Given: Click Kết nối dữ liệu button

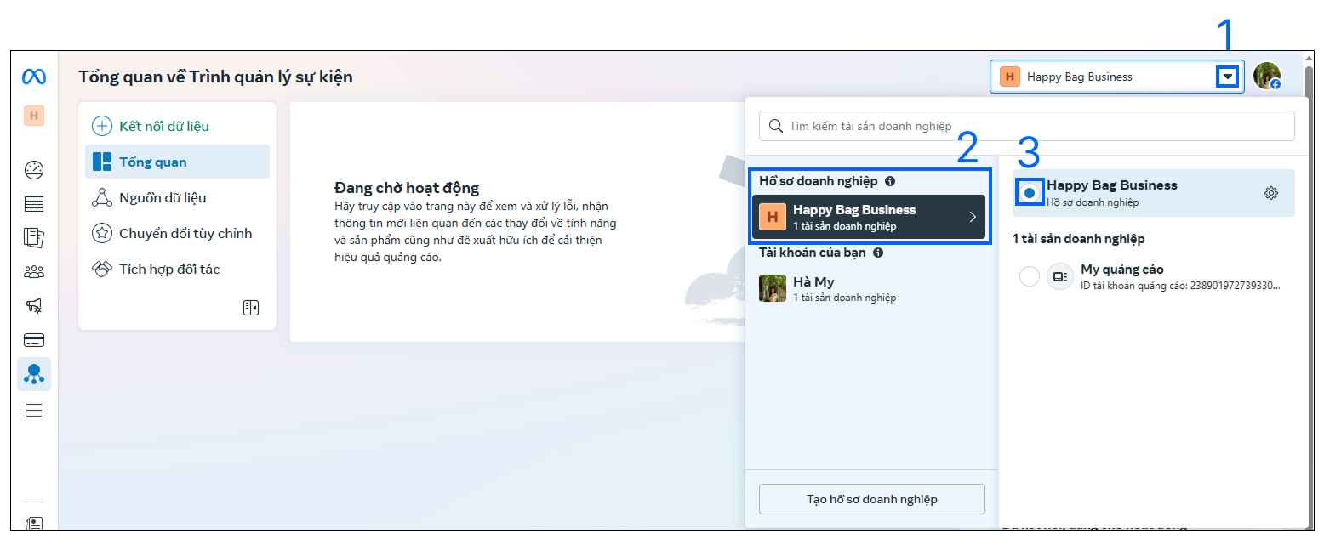Looking at the screenshot, I should point(163,127).
